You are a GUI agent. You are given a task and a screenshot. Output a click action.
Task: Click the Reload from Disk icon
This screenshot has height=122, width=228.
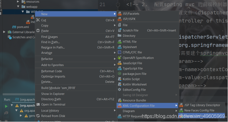click(38, 116)
